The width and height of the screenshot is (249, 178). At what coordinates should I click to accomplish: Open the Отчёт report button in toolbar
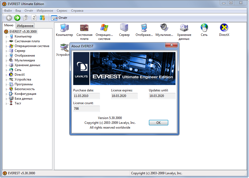pos(59,18)
